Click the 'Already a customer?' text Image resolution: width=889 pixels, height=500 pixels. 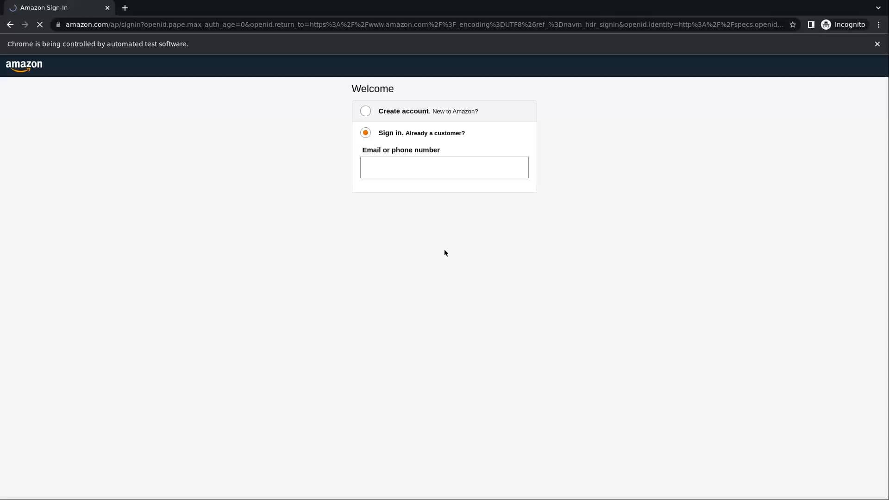[x=435, y=133]
